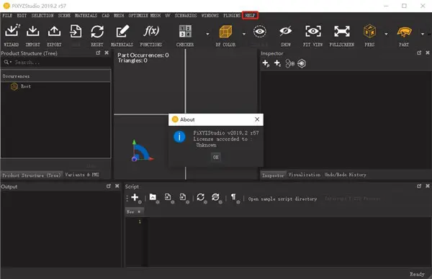The height and width of the screenshot is (279, 432).
Task: Switch to the Visualization tab
Action: [305, 175]
